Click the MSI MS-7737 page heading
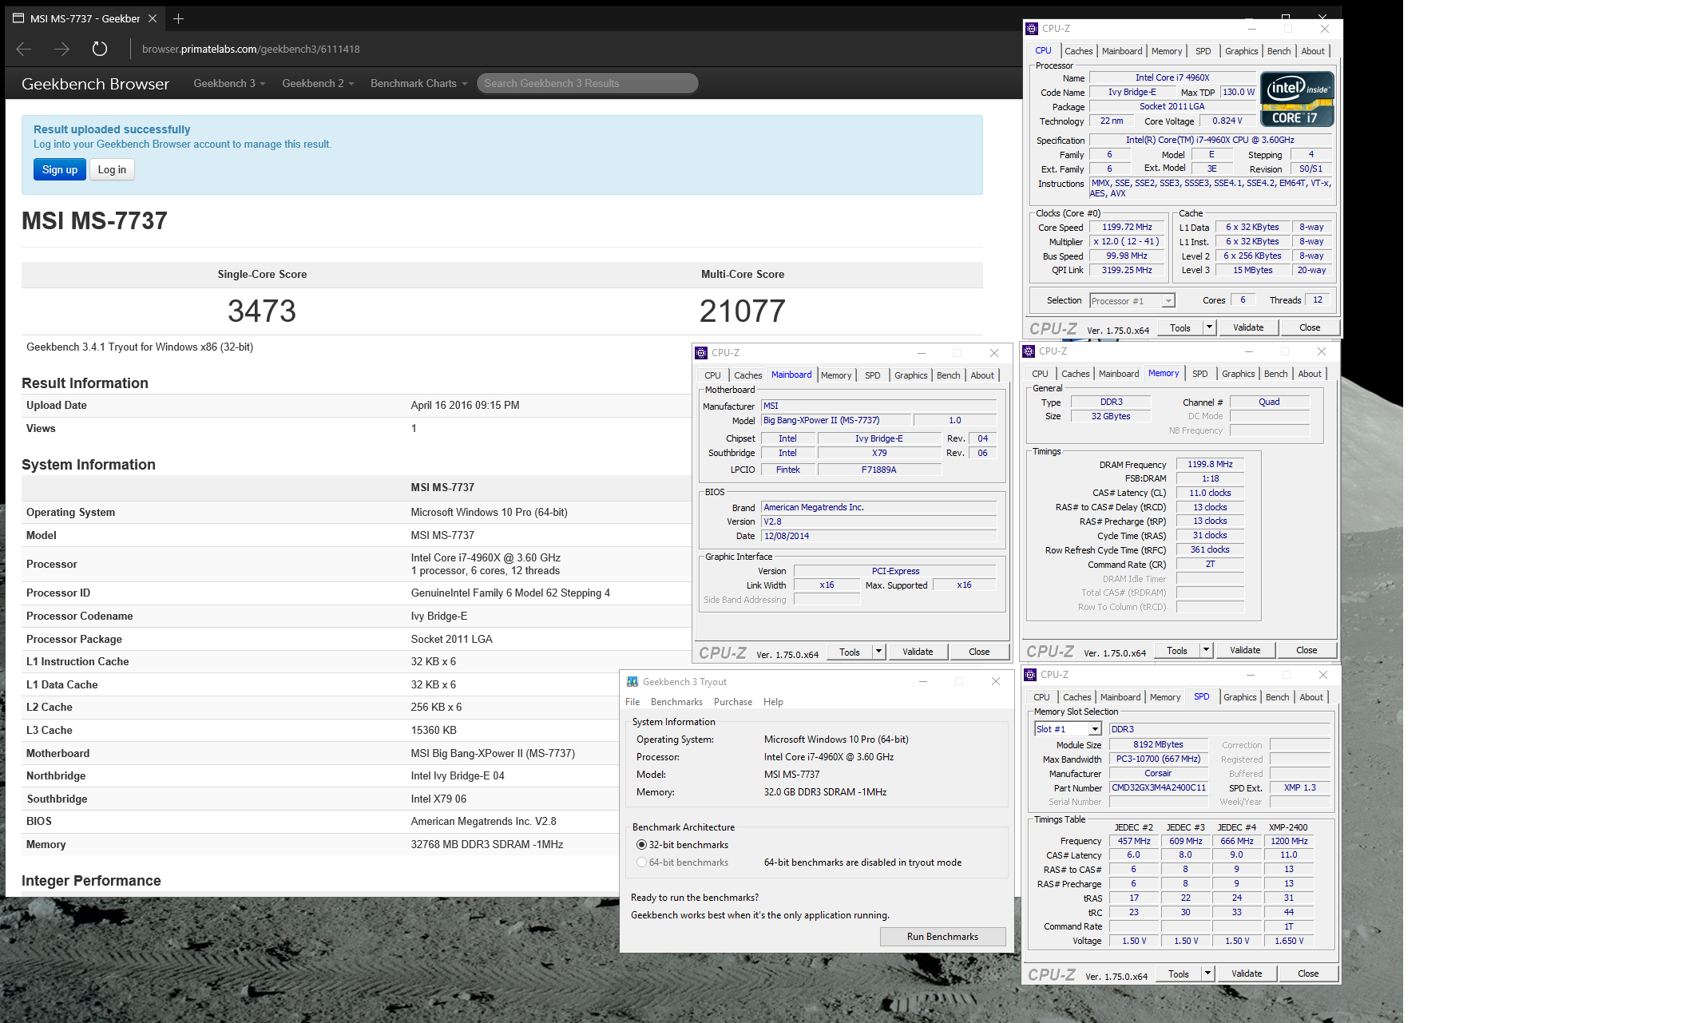Viewport: 1697px width, 1023px height. (x=94, y=220)
